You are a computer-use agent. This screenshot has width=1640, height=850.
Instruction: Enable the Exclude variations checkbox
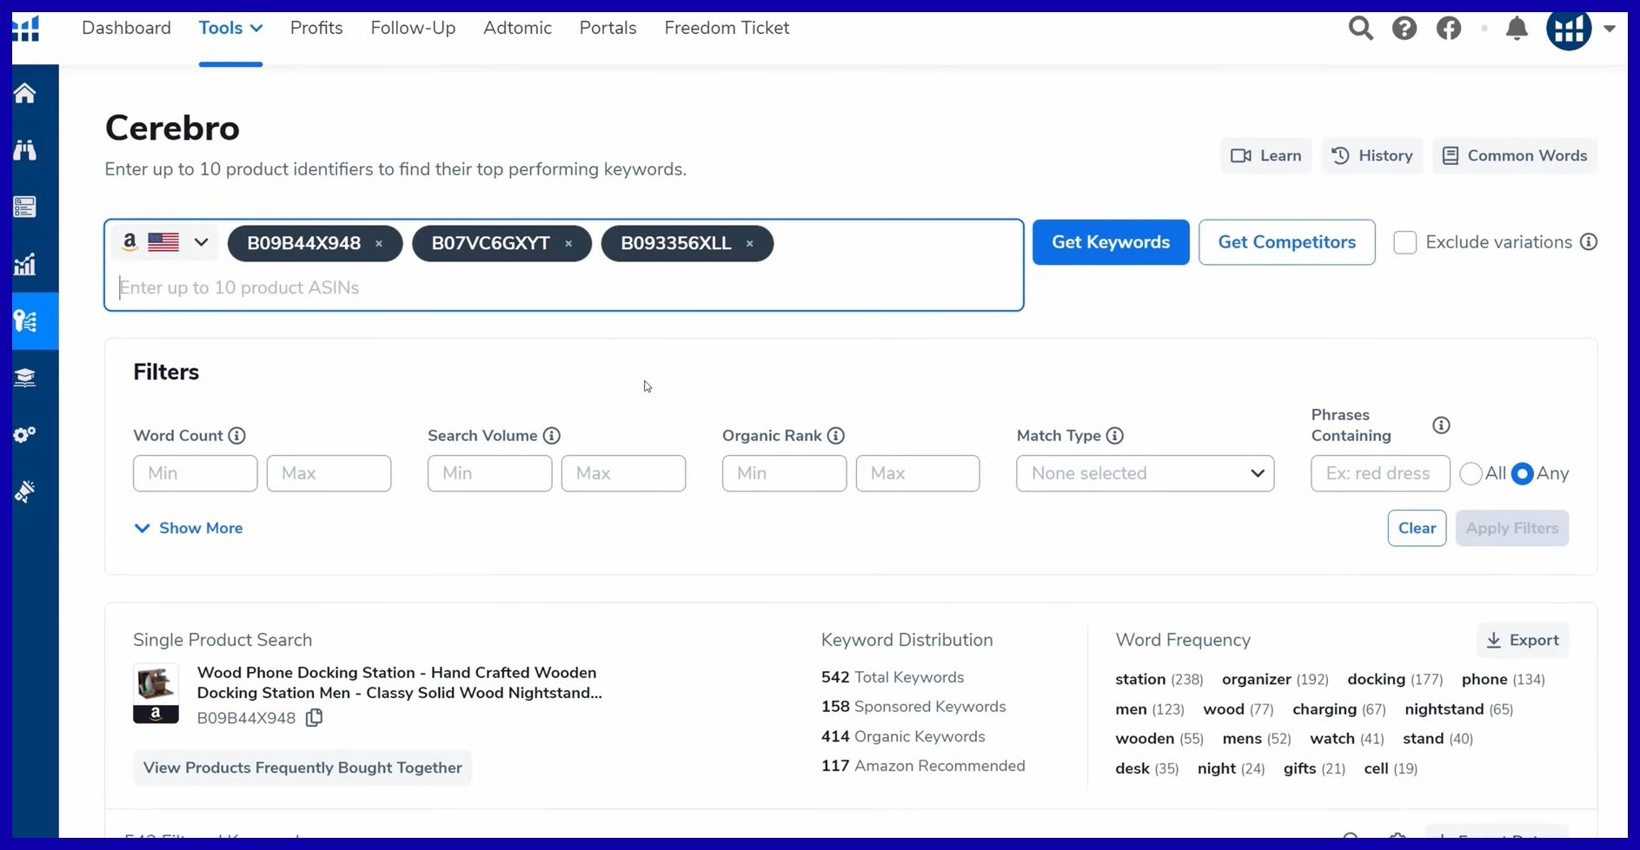coord(1404,242)
